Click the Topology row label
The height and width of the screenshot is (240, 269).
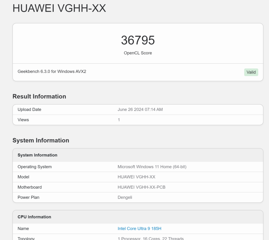coord(26,238)
